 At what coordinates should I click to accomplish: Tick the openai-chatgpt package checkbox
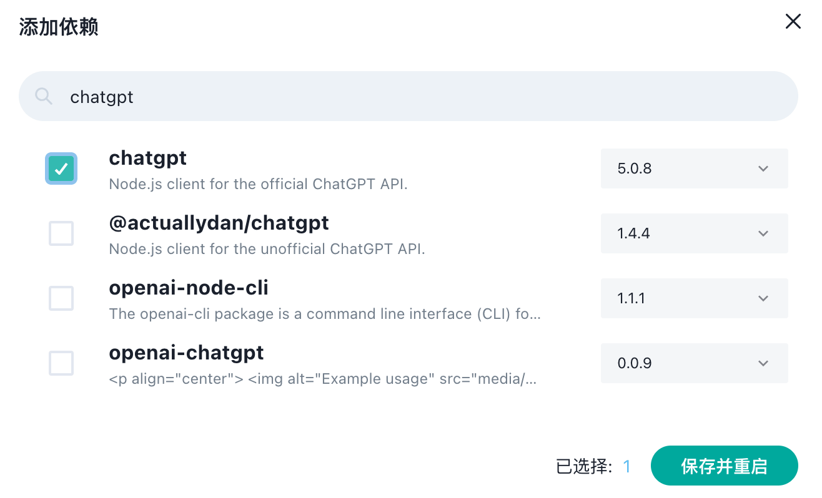(61, 363)
